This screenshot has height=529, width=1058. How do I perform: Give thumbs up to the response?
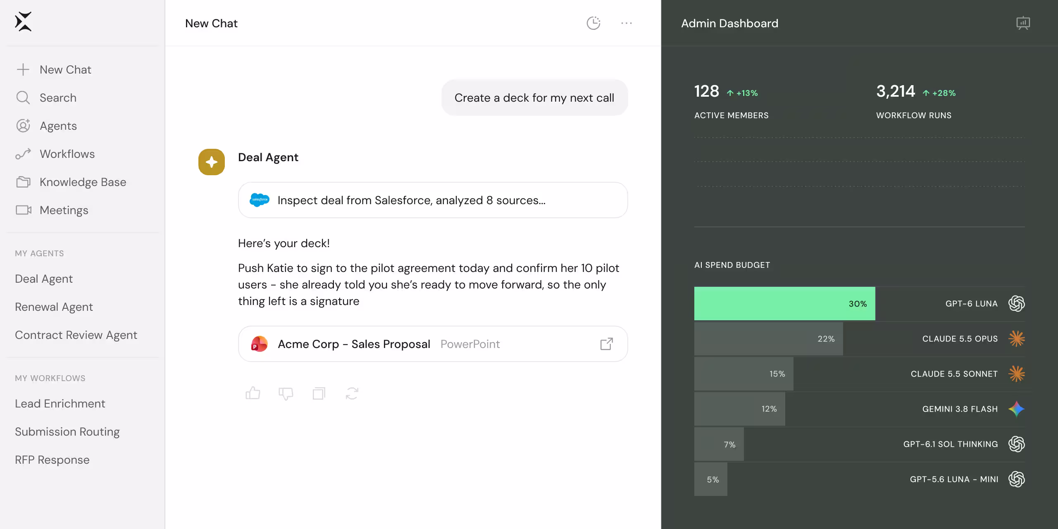click(x=253, y=393)
